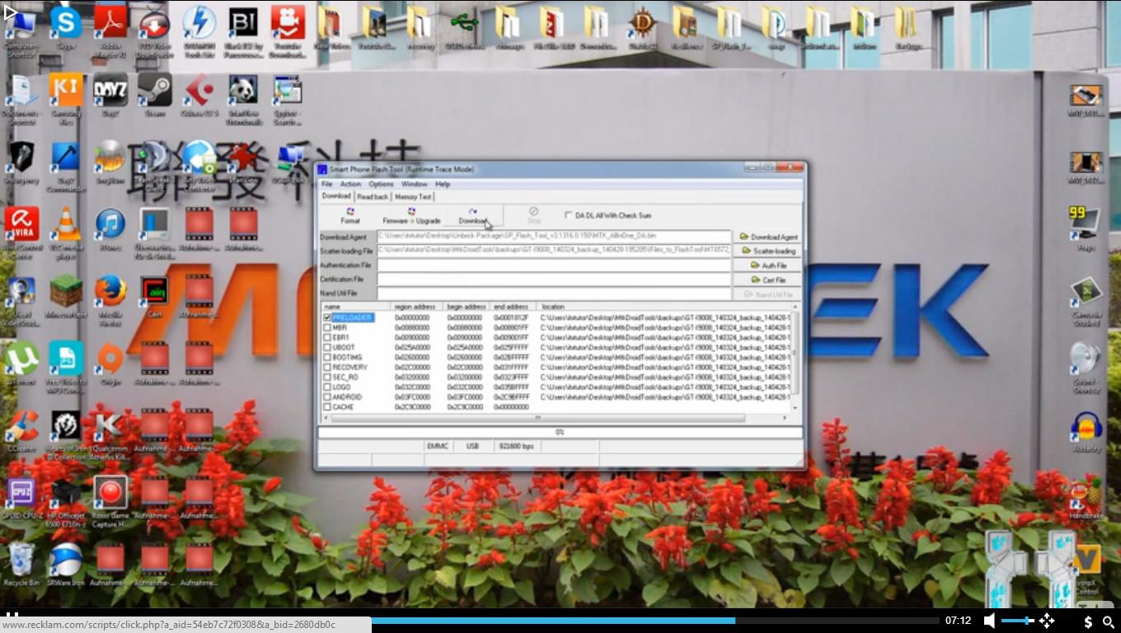Launch the SRWare Iron browser shortcut
The width and height of the screenshot is (1121, 633).
(66, 565)
